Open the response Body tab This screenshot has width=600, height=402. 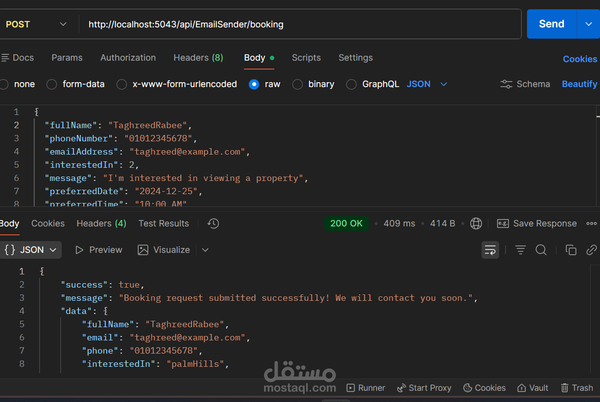[9, 223]
